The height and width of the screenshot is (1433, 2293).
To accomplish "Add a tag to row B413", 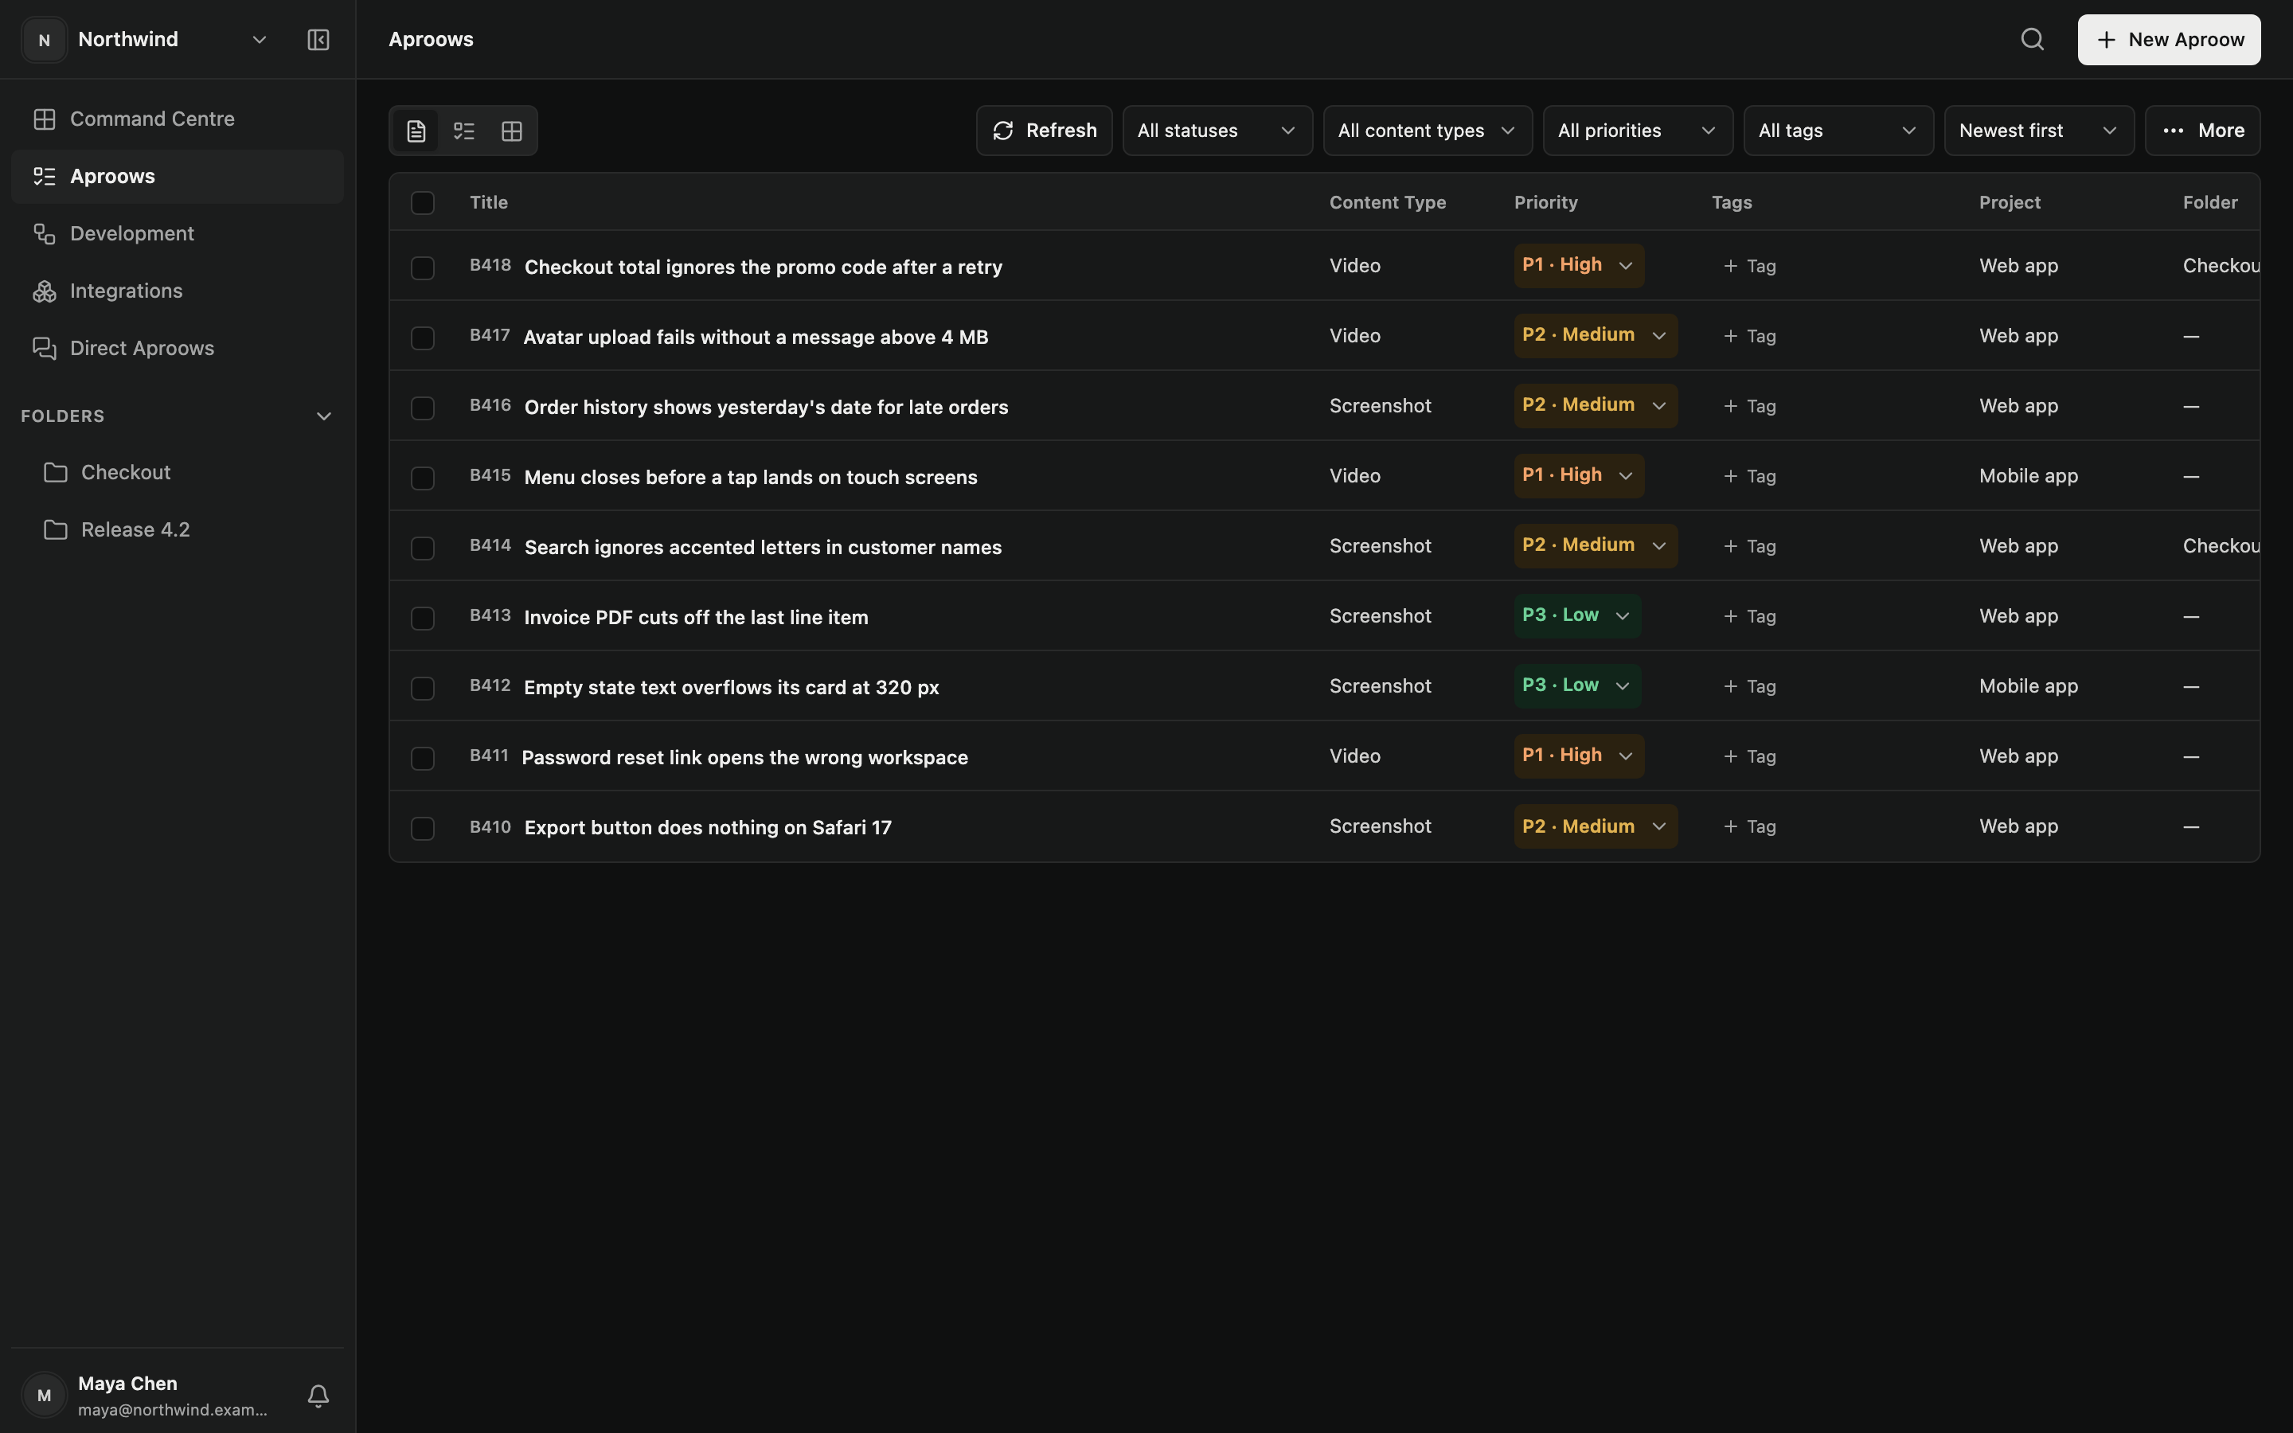I will [1749, 616].
